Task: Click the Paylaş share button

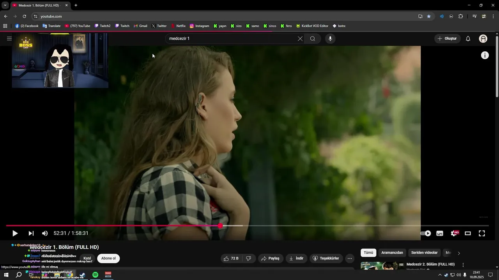Action: point(271,258)
